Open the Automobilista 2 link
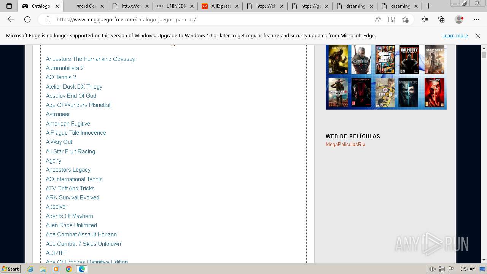487x274 pixels. 65,68
